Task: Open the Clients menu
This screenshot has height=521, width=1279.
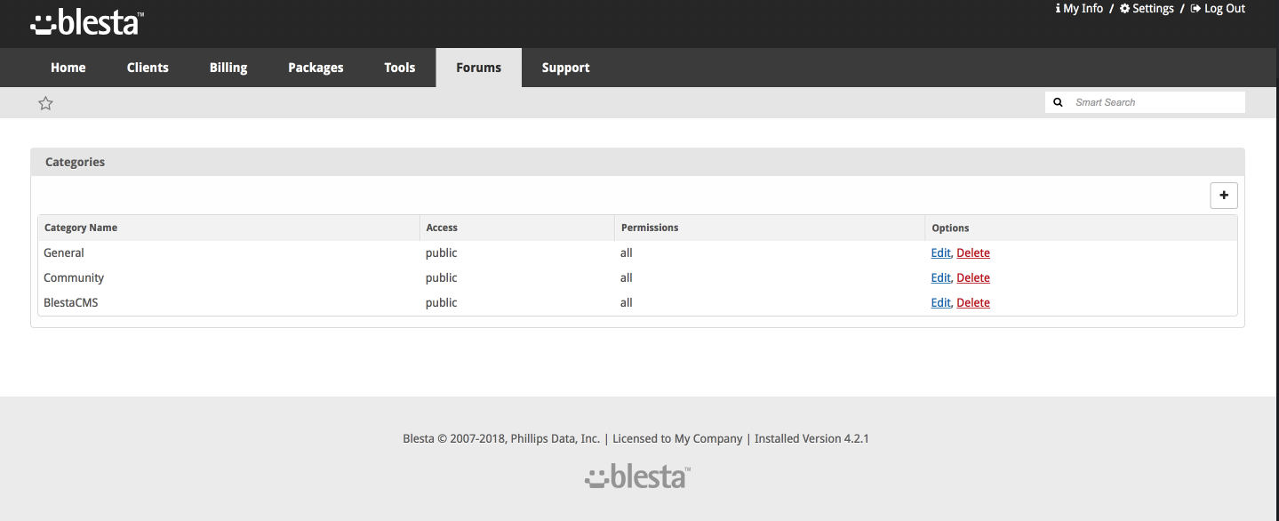Action: click(x=148, y=68)
